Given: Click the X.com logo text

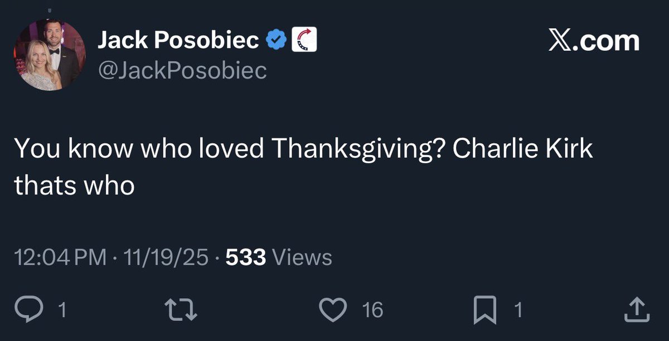Looking at the screenshot, I should (593, 41).
